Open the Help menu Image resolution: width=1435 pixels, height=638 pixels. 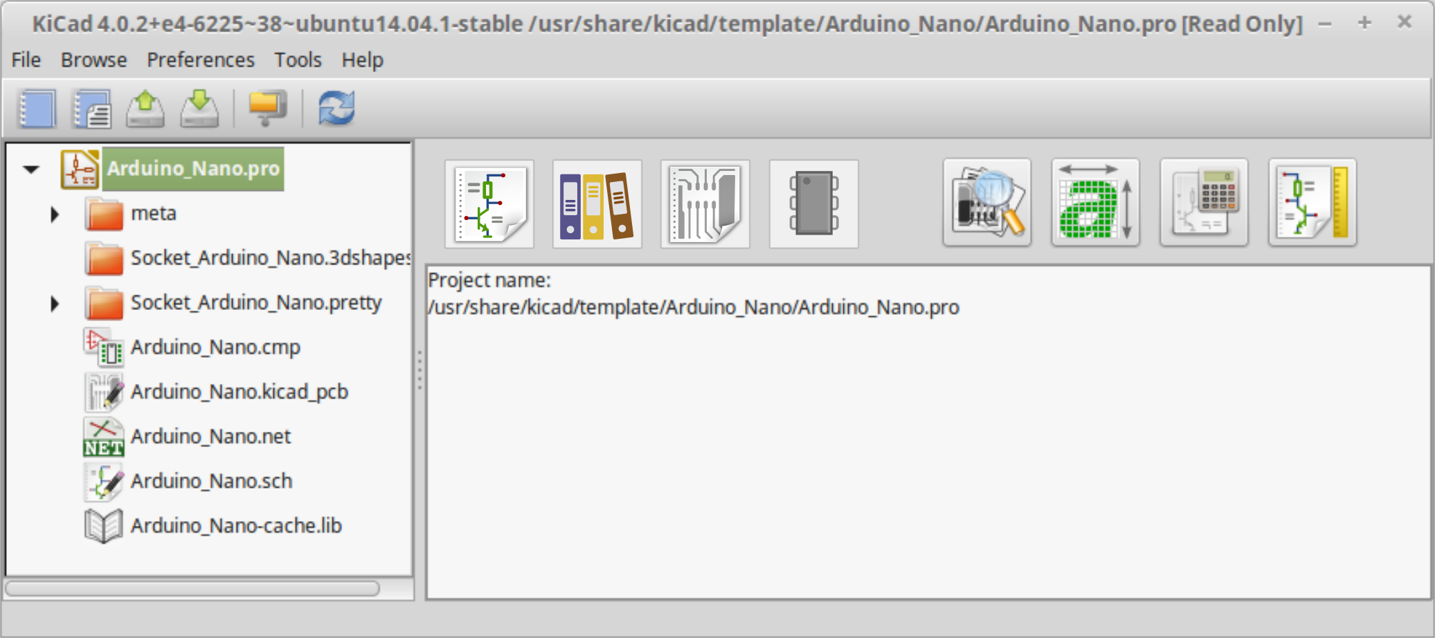point(363,60)
